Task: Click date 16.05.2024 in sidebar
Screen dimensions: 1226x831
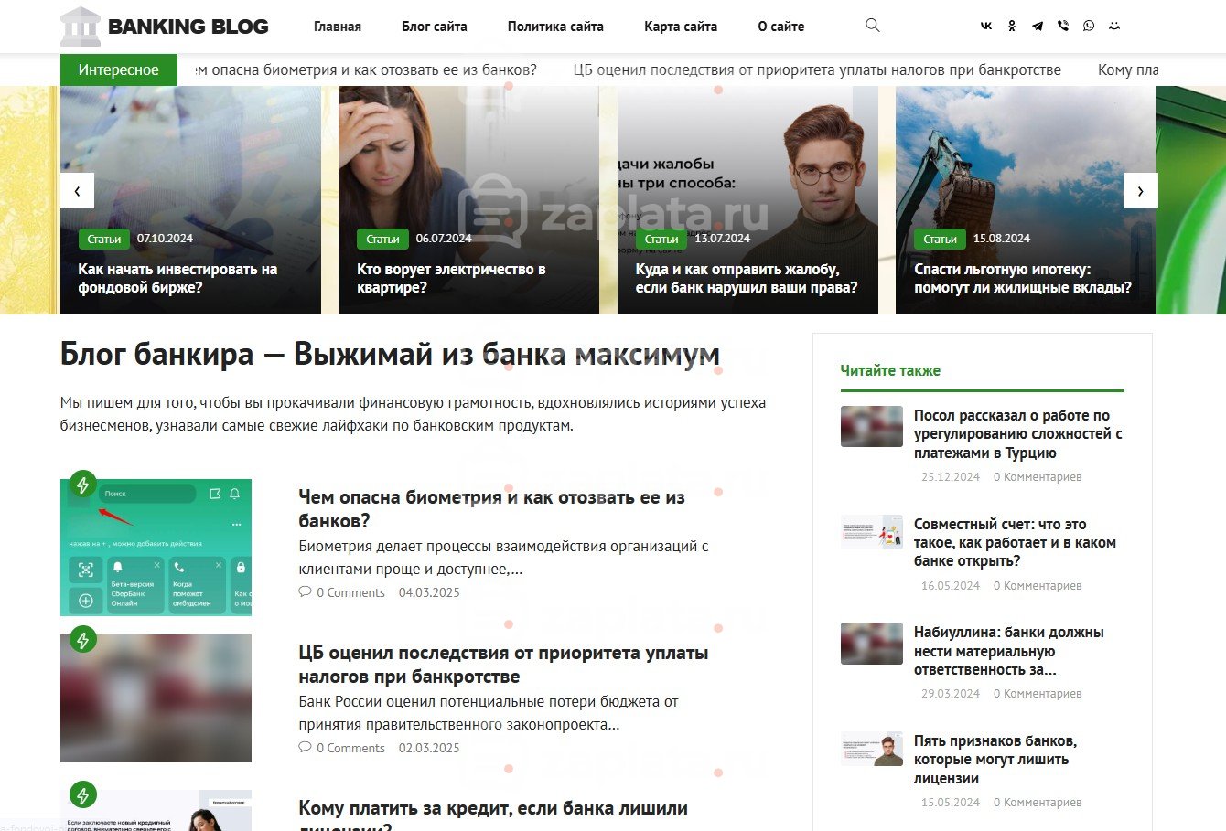Action: pos(951,586)
